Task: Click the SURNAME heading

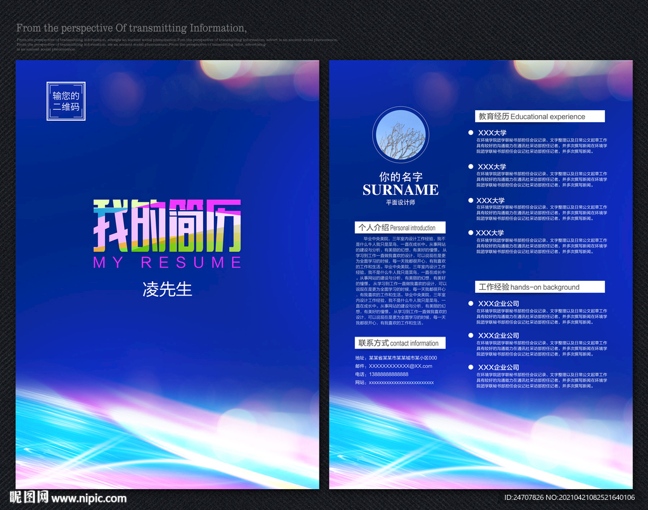Action: click(x=401, y=190)
